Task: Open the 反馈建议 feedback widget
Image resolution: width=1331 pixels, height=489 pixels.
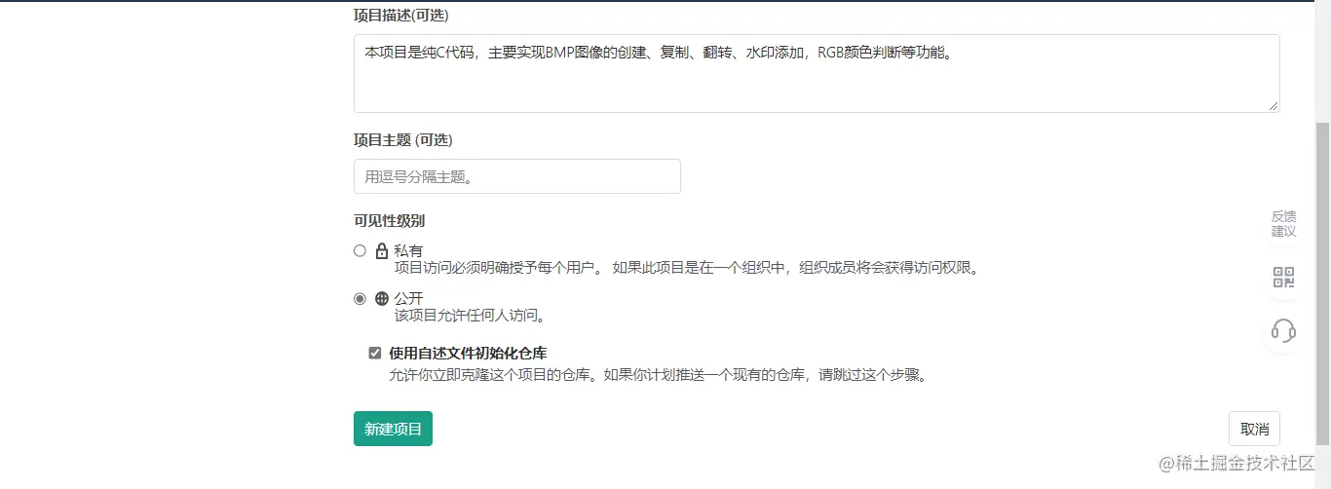Action: pyautogui.click(x=1284, y=224)
